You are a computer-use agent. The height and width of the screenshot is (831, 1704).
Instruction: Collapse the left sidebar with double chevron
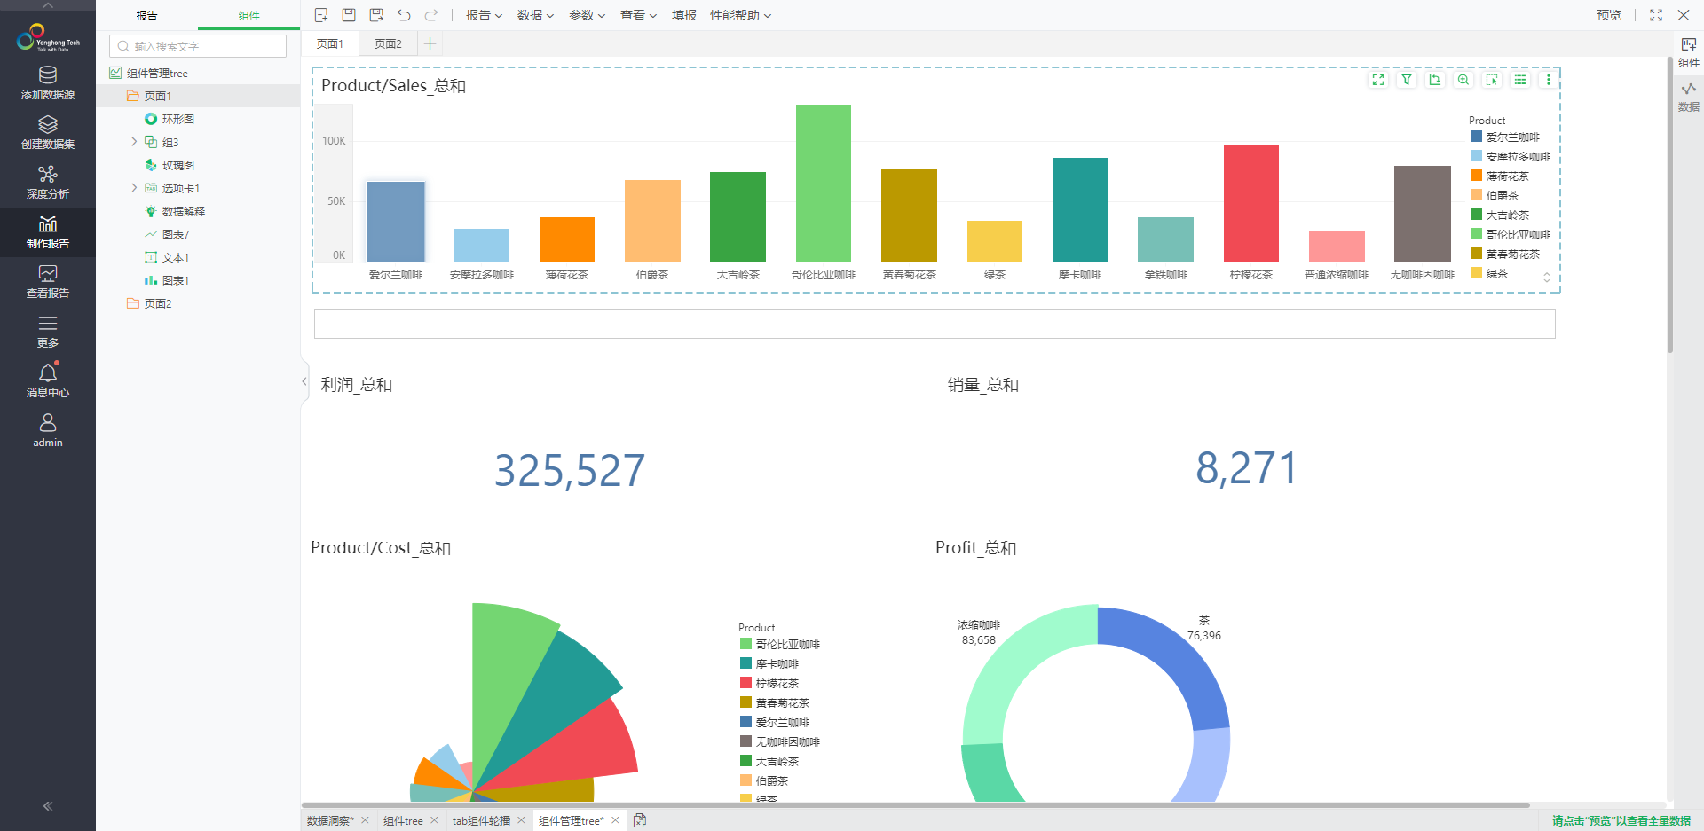tap(48, 806)
